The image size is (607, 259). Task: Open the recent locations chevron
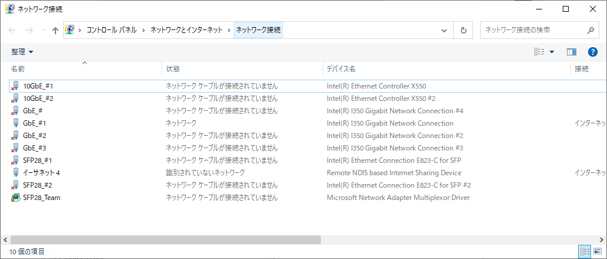tap(43, 30)
